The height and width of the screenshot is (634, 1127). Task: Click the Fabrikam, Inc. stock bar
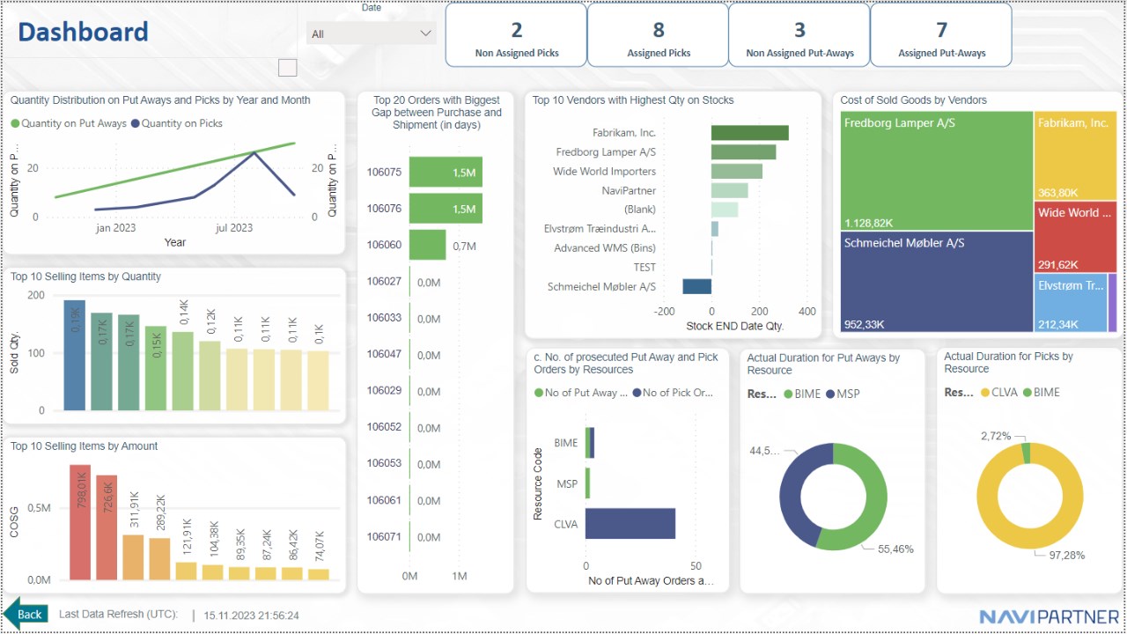(750, 133)
